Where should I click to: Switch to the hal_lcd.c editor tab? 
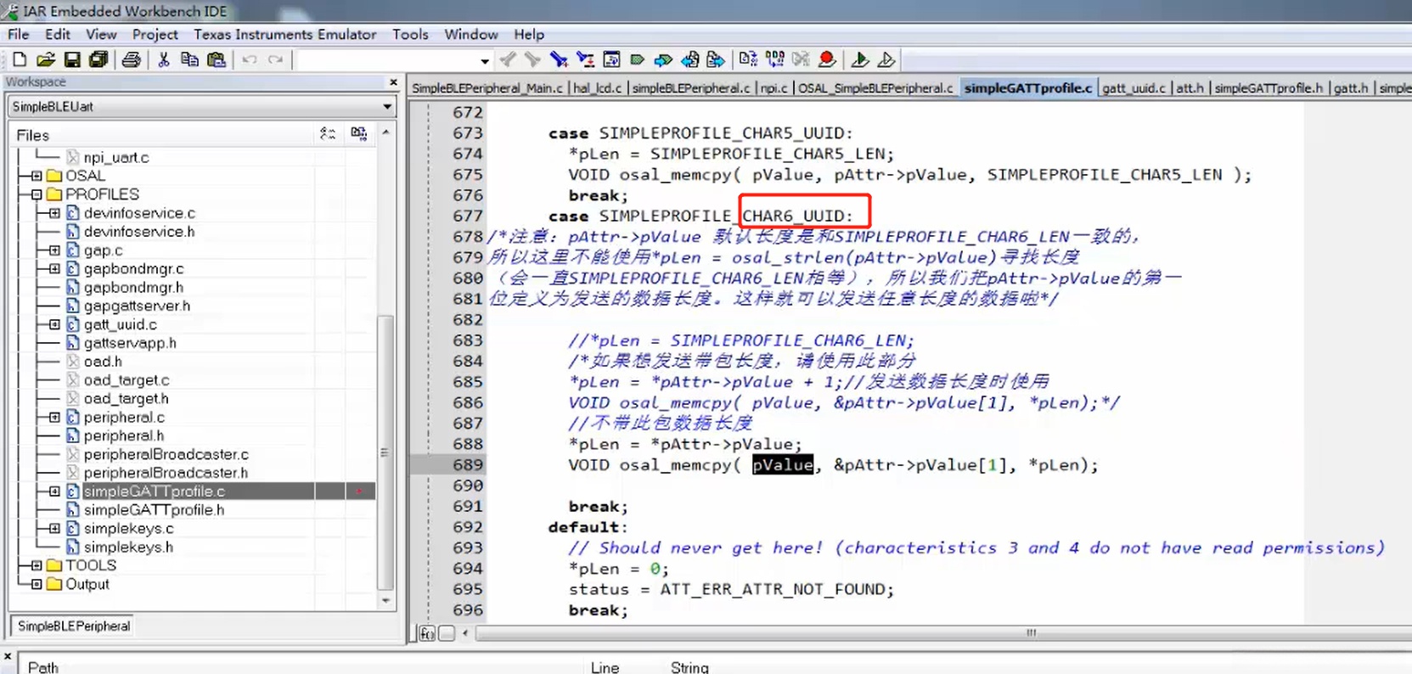click(x=597, y=88)
